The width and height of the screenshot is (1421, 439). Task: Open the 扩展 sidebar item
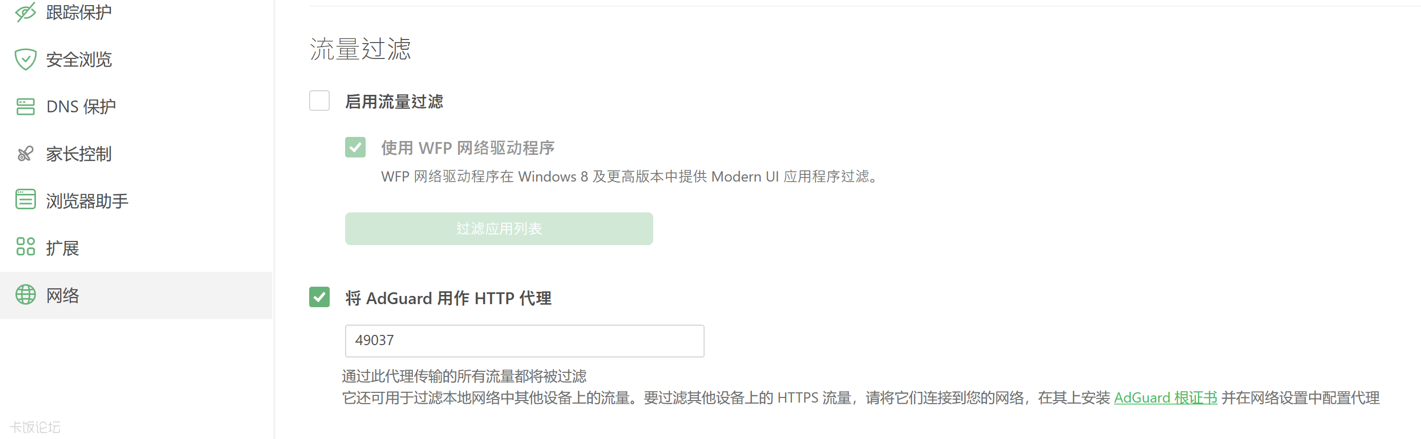coord(62,248)
